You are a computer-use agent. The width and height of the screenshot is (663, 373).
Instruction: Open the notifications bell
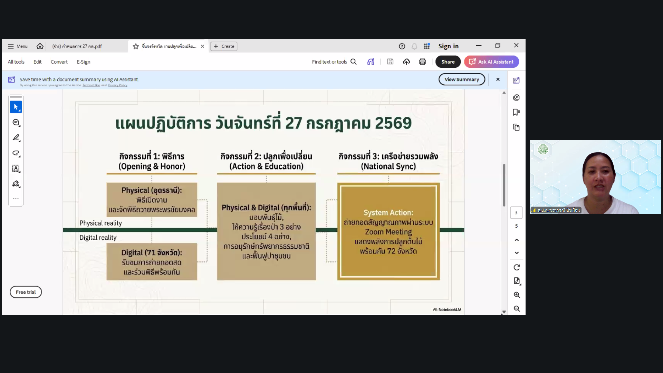(x=414, y=46)
